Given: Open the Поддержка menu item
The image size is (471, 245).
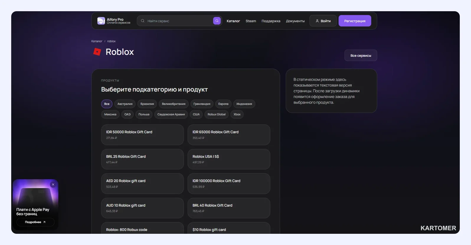Looking at the screenshot, I should click(271, 21).
